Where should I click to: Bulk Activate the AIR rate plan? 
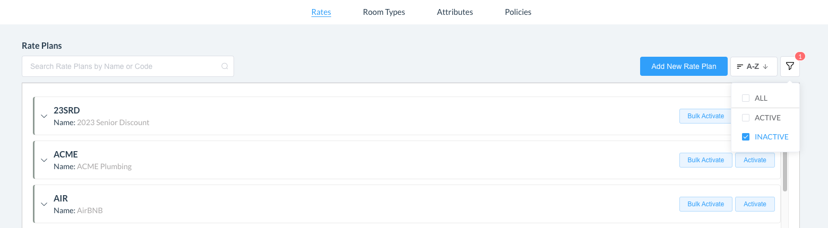705,204
